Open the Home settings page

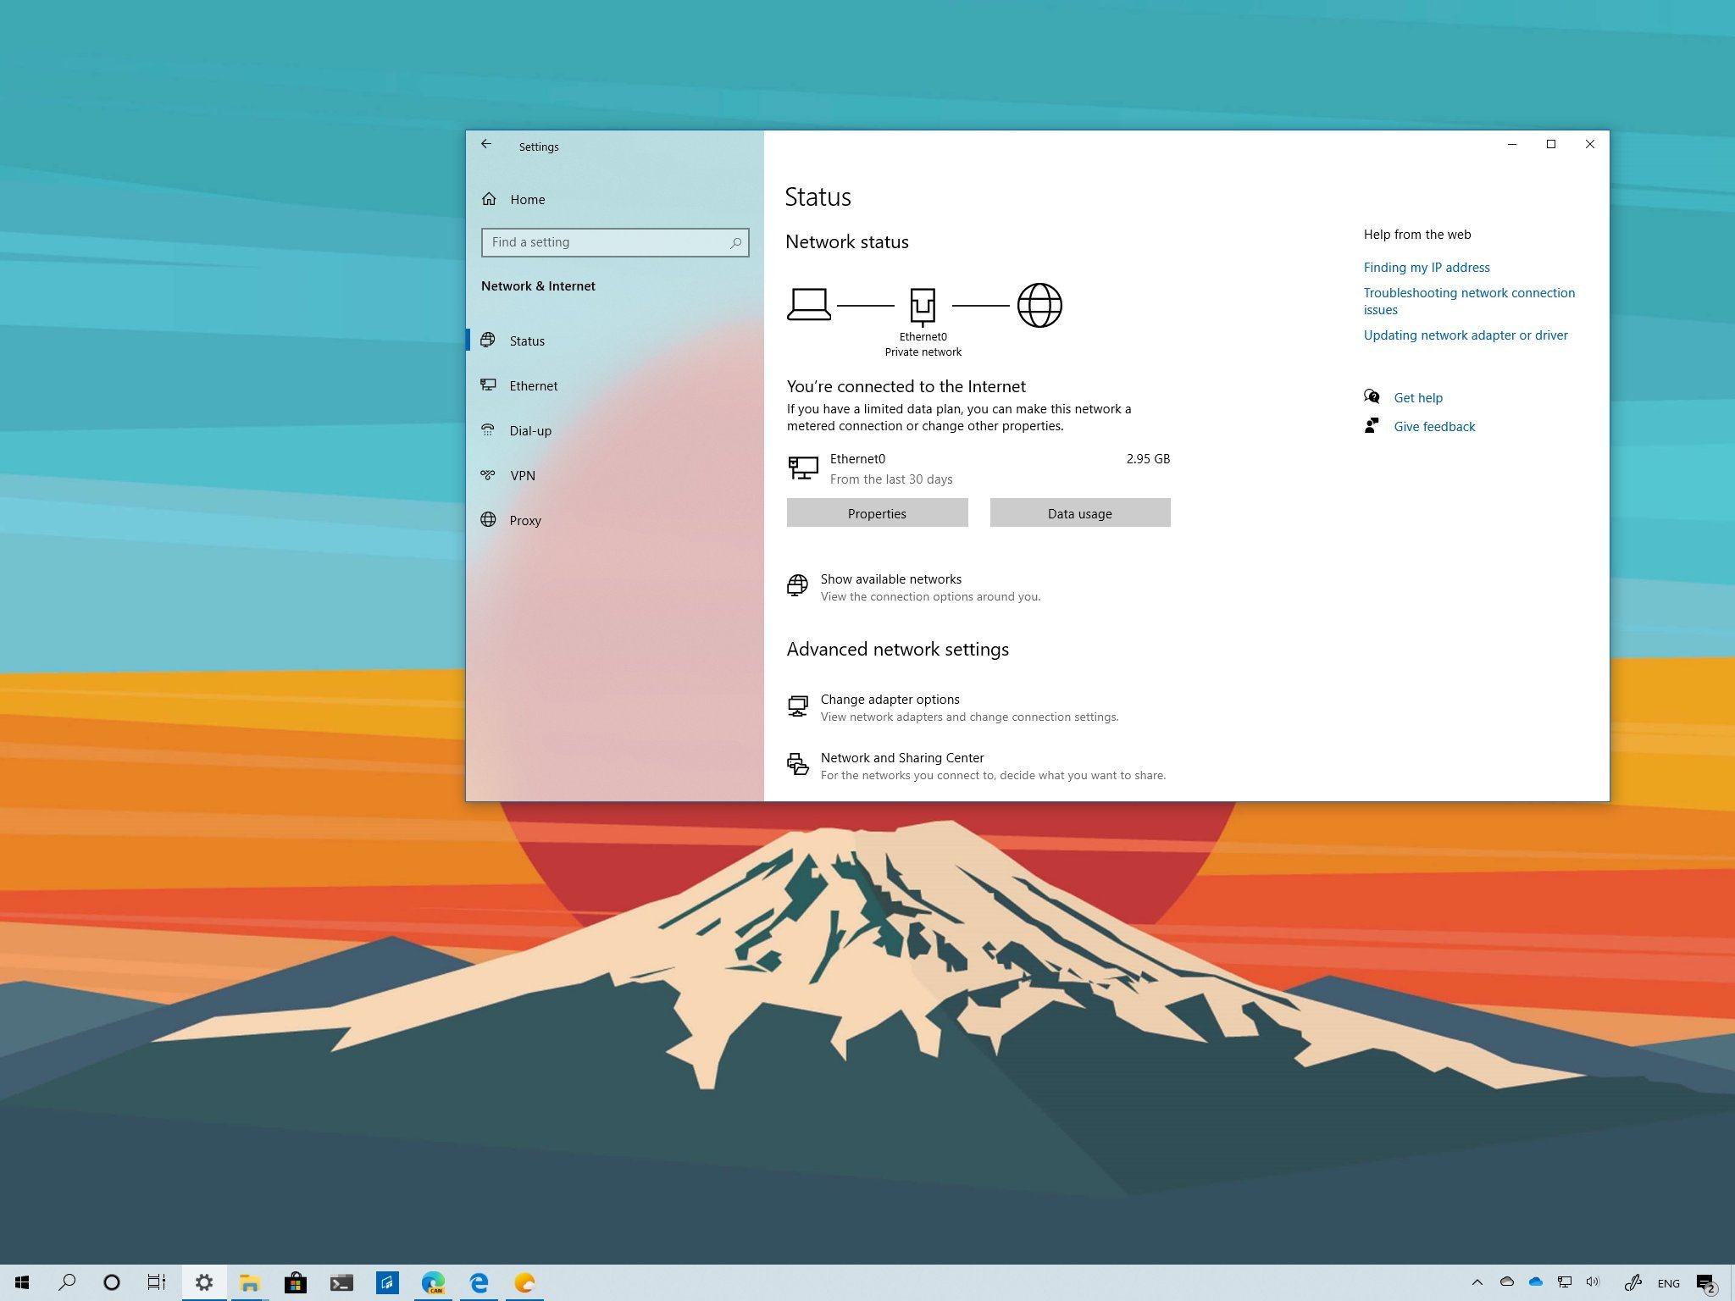click(527, 199)
